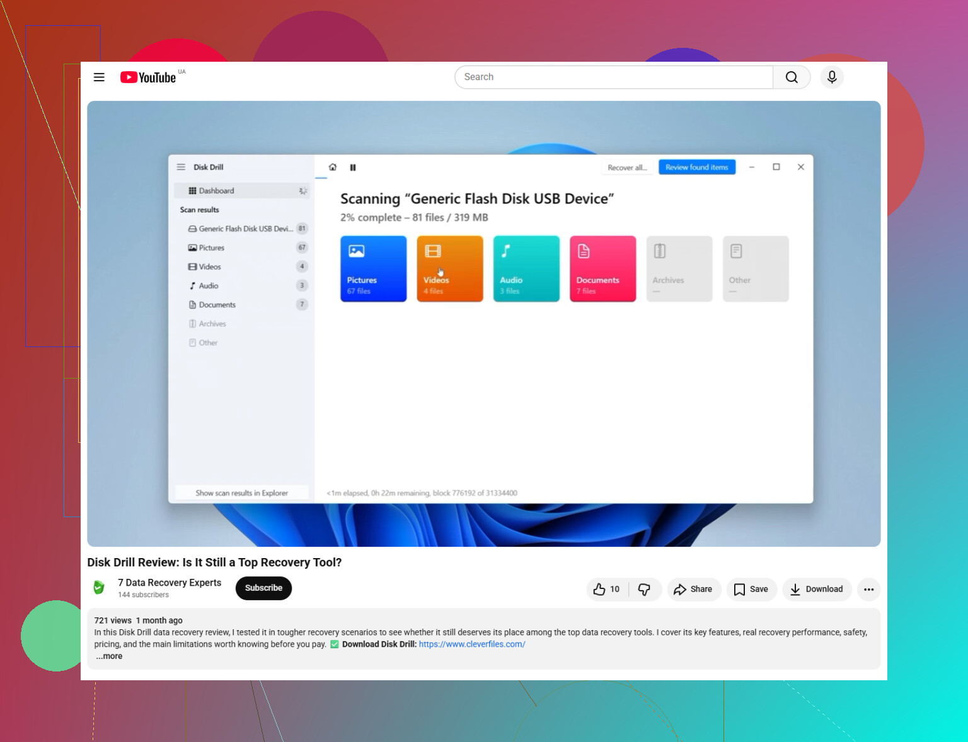This screenshot has width=968, height=742.
Task: Open the 7 Data Recovery Experts channel name
Action: click(170, 583)
